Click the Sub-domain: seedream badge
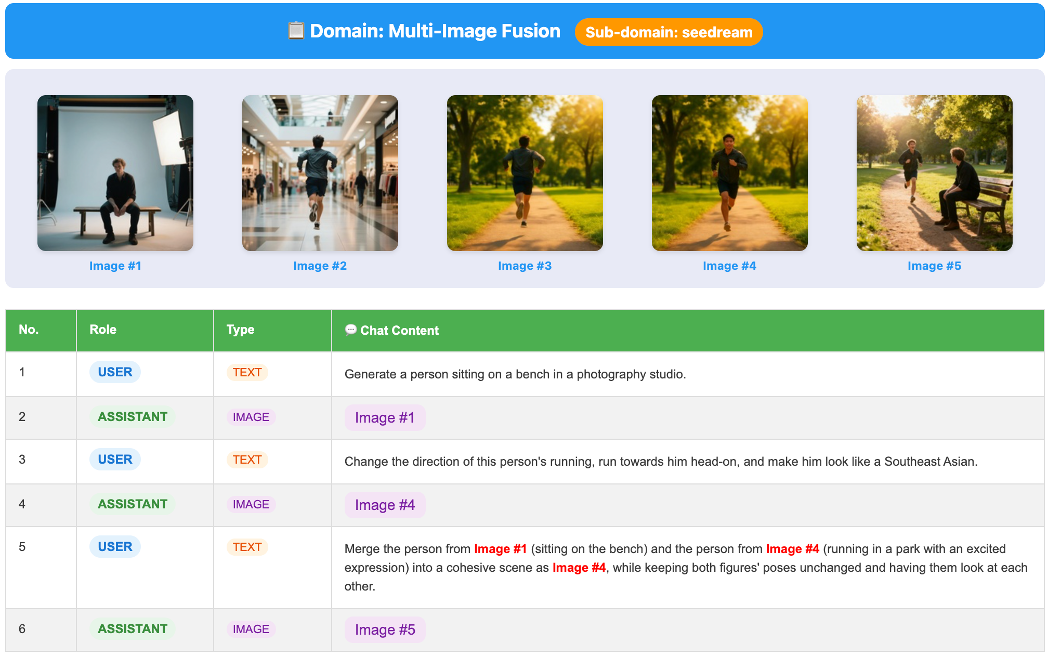 click(669, 32)
